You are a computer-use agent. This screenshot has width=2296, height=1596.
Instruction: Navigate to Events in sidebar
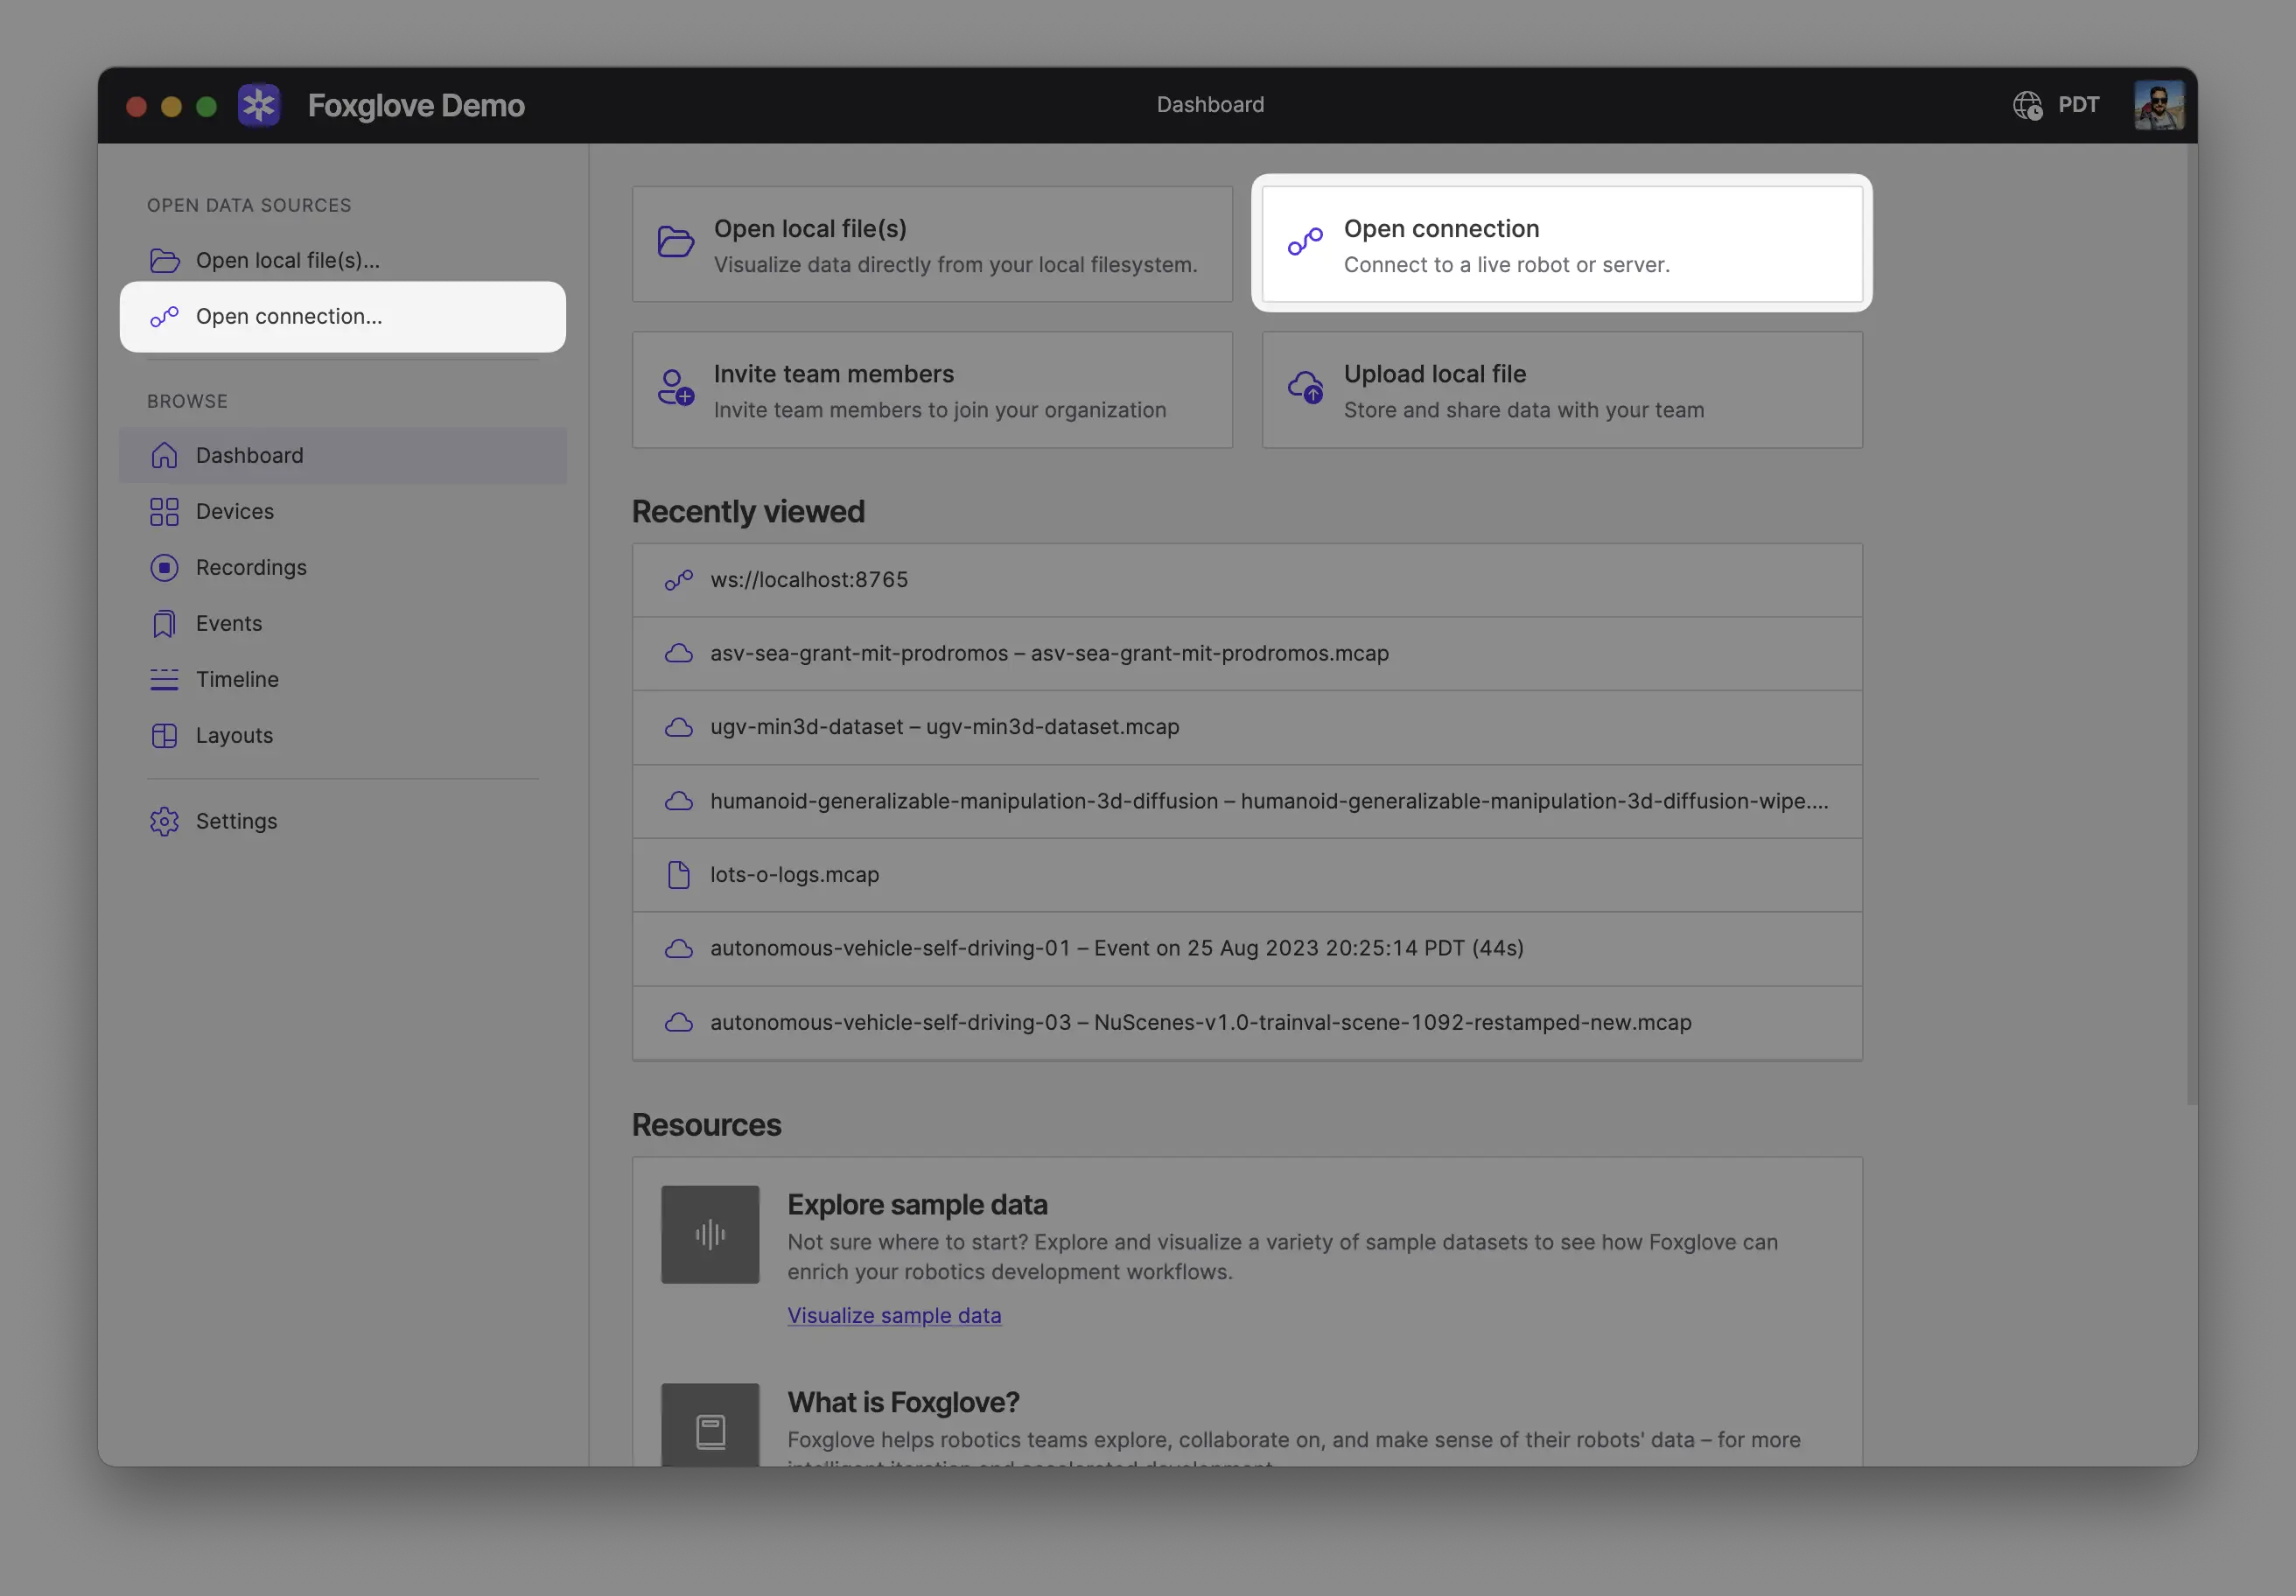tap(228, 624)
